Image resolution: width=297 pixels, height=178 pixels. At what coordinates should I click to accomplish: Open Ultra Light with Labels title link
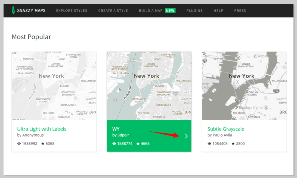[42, 129]
